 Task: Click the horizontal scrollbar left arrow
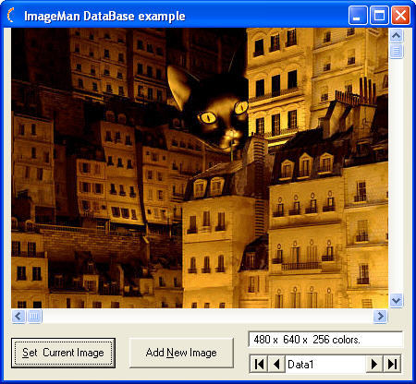(18, 316)
